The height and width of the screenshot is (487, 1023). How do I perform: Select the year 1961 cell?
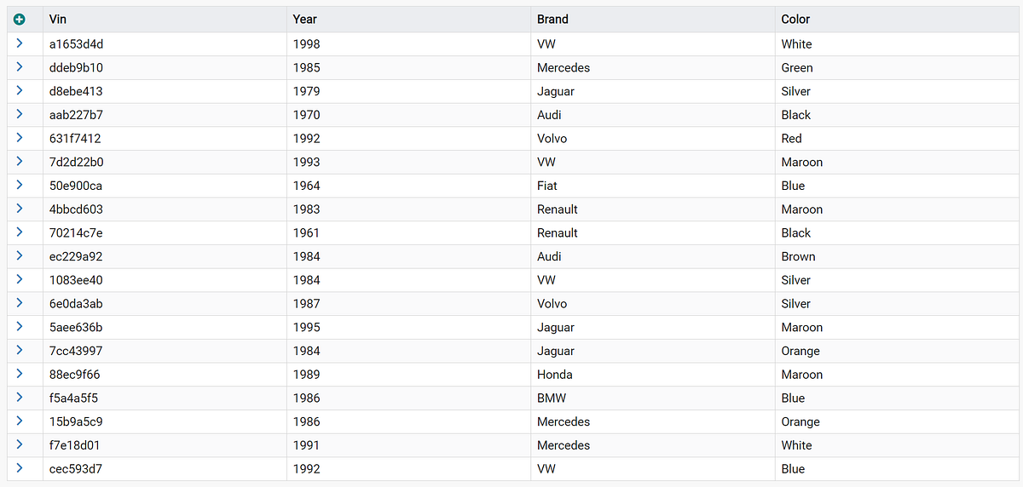408,232
